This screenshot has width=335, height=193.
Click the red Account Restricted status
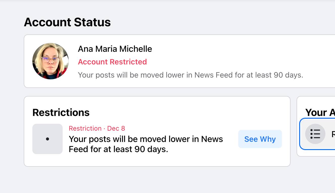pyautogui.click(x=112, y=62)
